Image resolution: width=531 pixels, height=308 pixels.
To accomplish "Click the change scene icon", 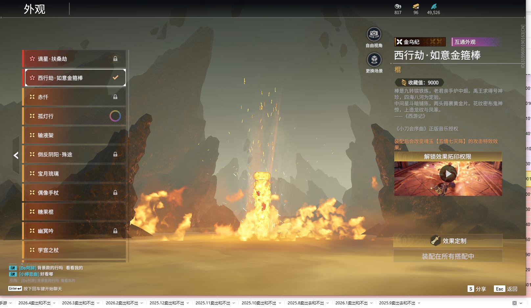I will (374, 60).
